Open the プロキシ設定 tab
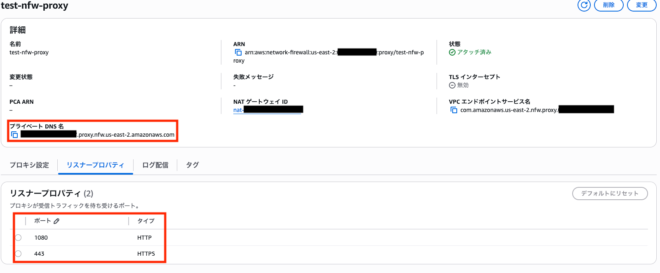 29,165
